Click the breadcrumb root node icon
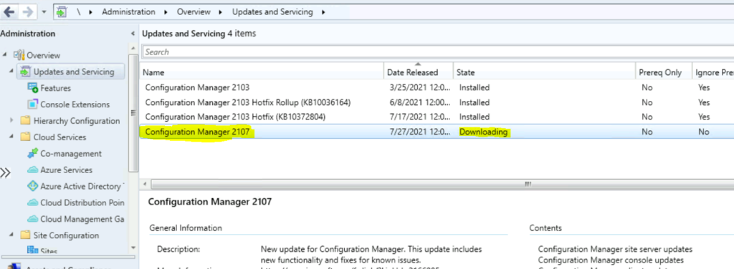 click(62, 12)
